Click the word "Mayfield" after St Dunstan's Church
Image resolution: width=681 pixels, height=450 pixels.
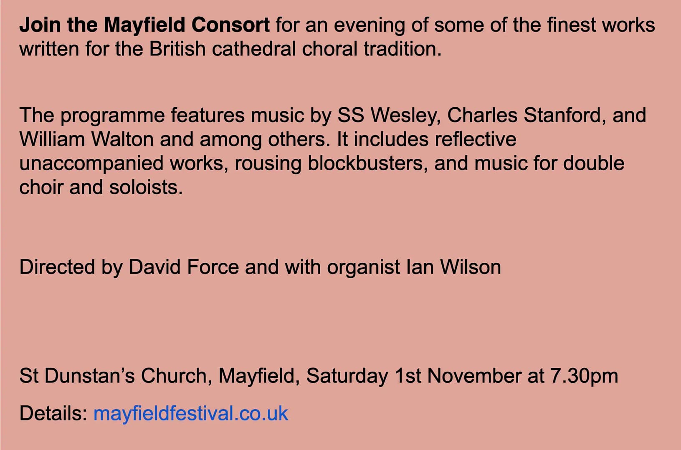pyautogui.click(x=256, y=376)
